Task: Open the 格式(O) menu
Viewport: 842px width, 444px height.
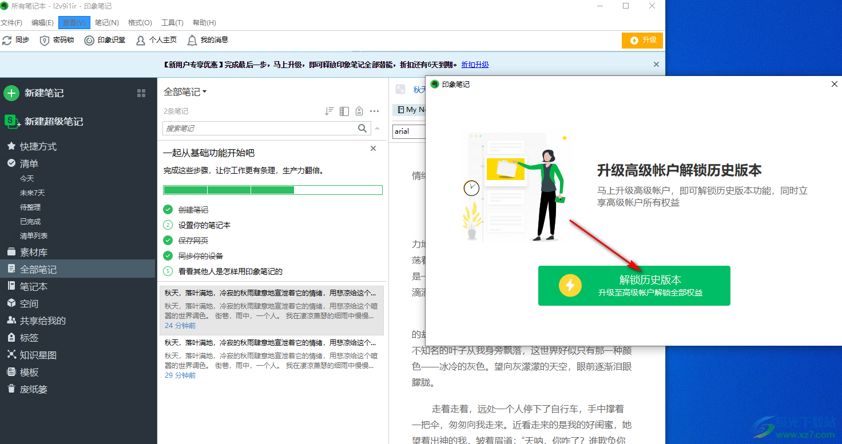Action: click(x=140, y=23)
